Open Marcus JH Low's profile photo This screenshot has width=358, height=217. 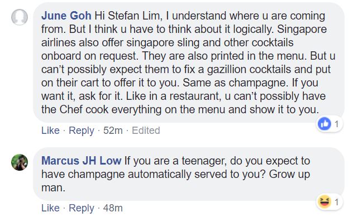point(20,162)
